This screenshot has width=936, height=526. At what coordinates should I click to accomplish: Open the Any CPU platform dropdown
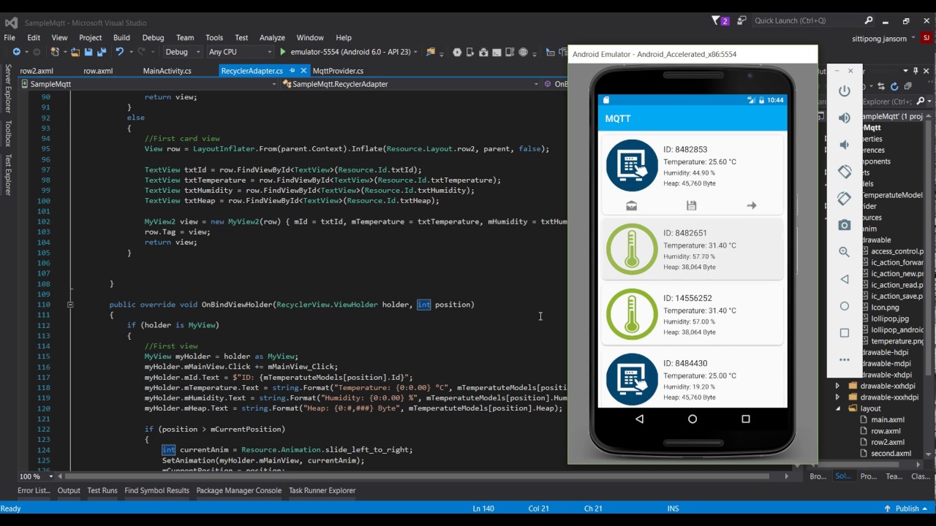240,52
